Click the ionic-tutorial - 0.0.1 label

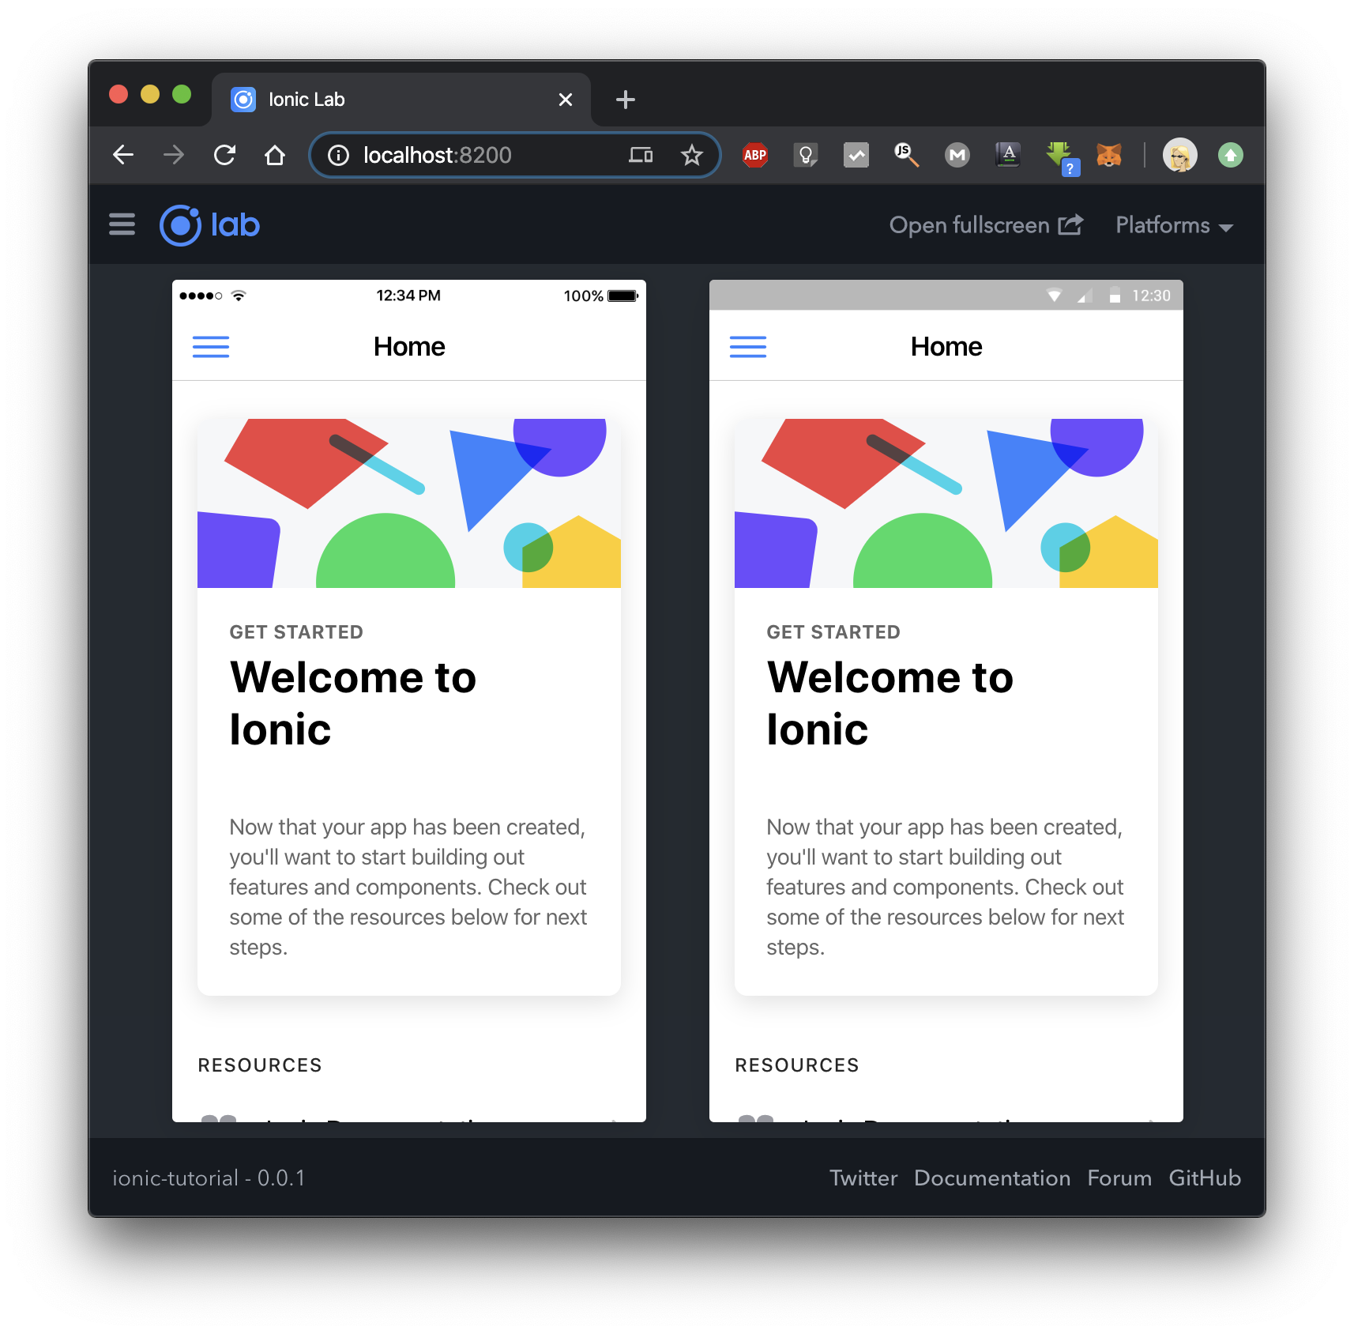pos(209,1178)
